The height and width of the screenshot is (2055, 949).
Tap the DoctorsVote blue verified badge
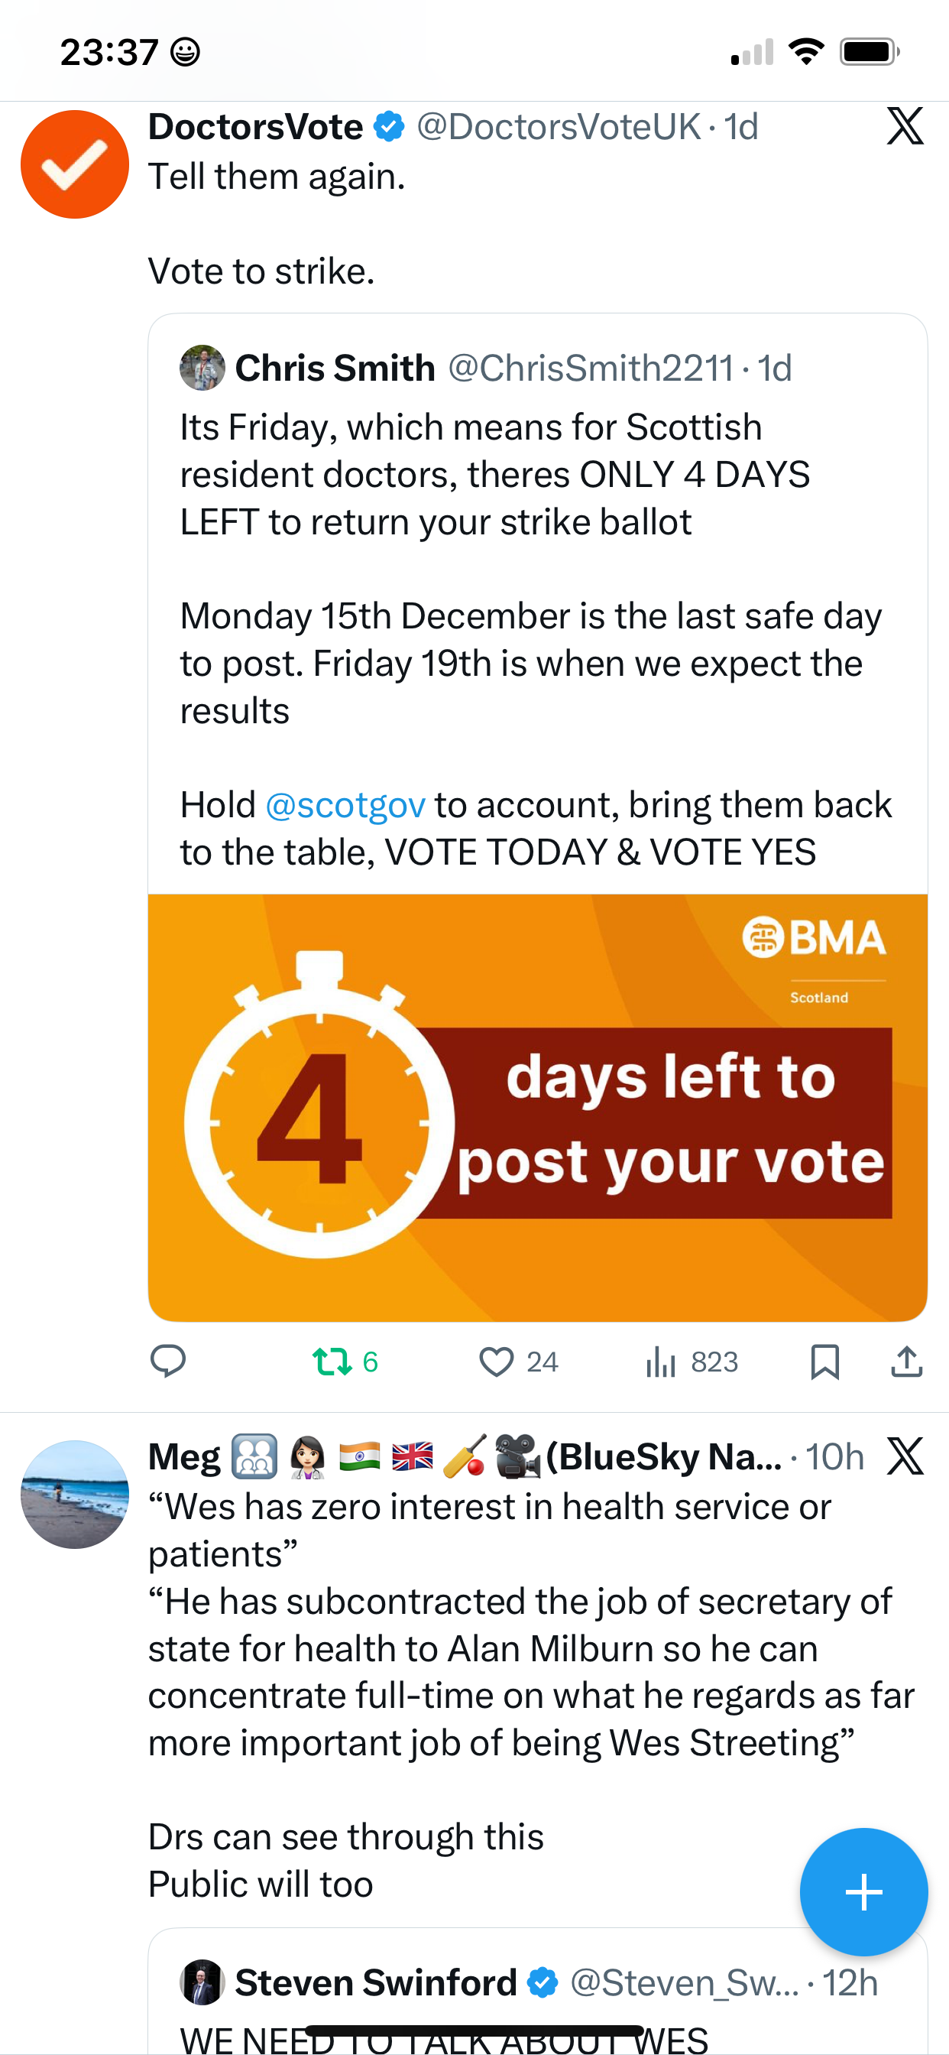point(389,127)
